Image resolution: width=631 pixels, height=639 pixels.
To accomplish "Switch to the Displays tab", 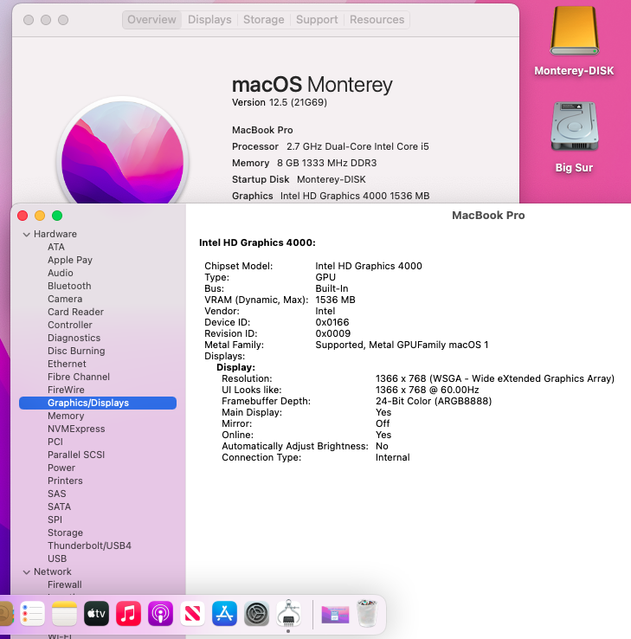I will [209, 20].
